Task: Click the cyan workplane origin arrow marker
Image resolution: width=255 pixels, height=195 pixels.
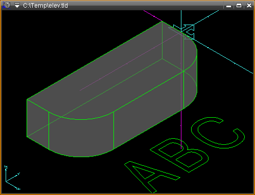Action: [x=184, y=32]
